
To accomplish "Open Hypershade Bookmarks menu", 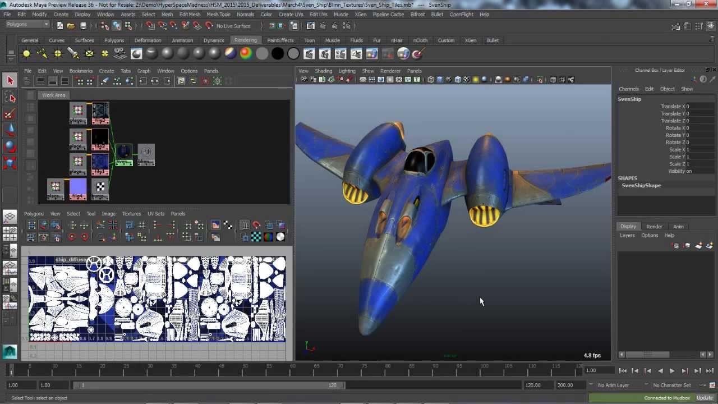I will pos(81,71).
